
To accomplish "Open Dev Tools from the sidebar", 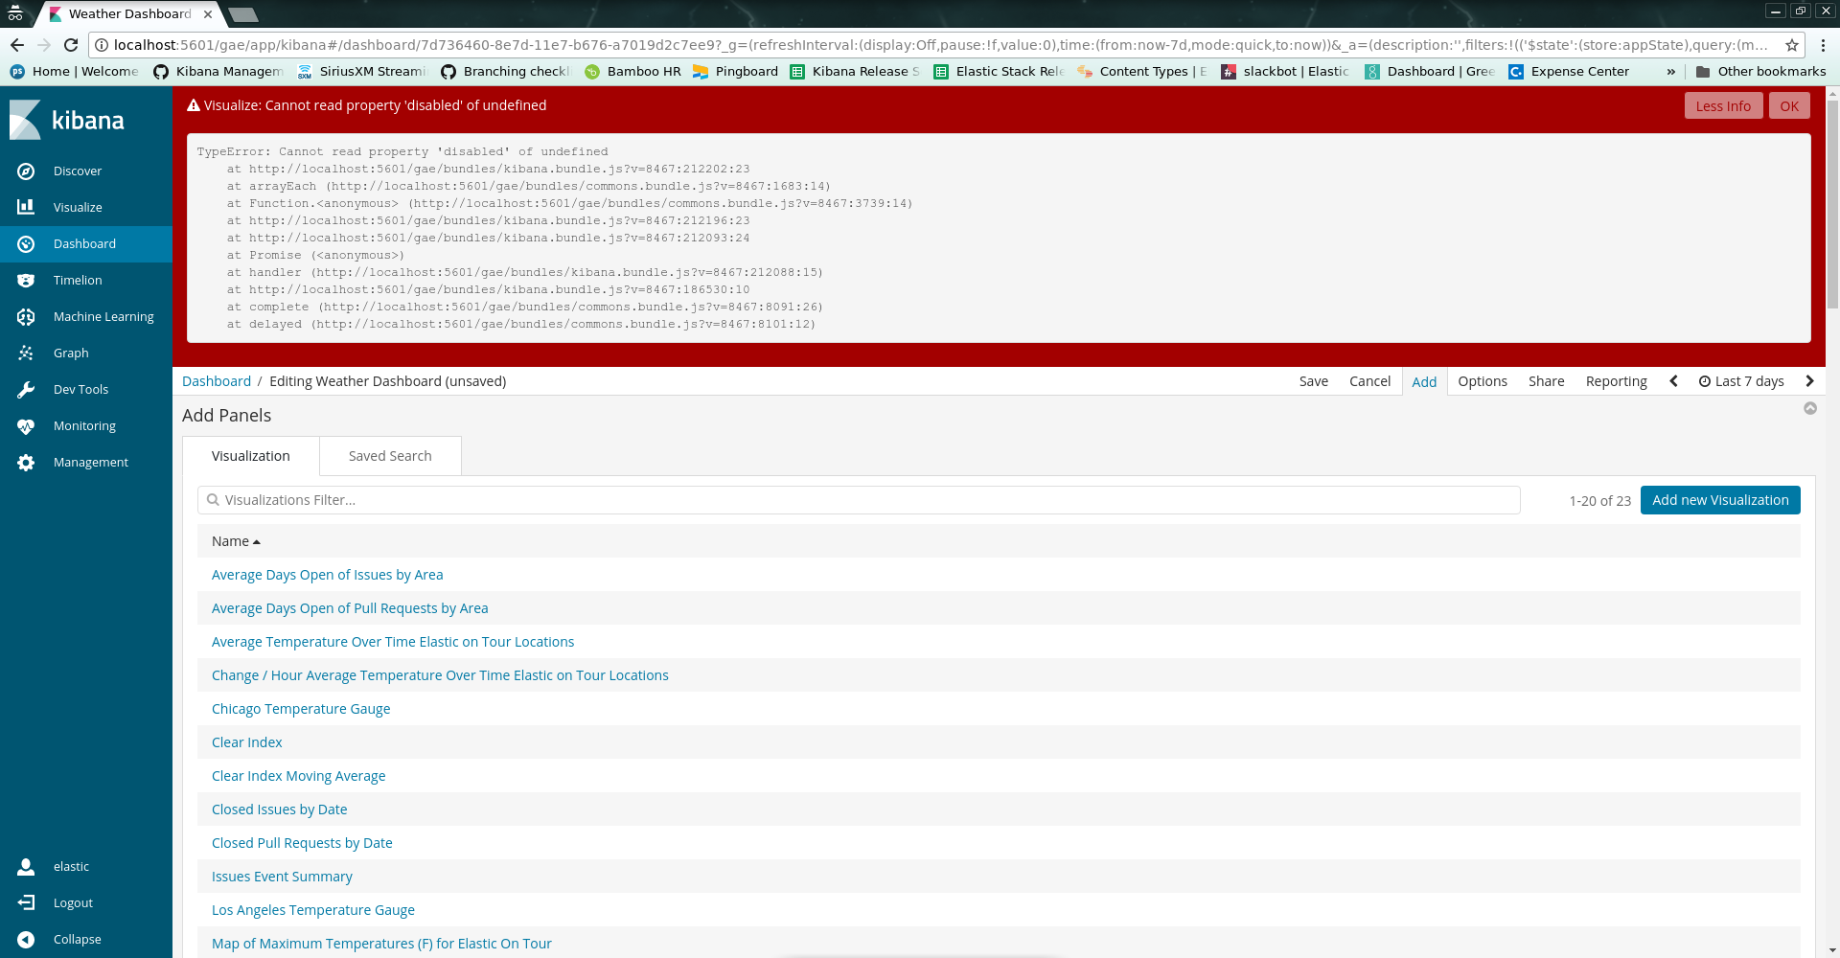I will click(80, 389).
